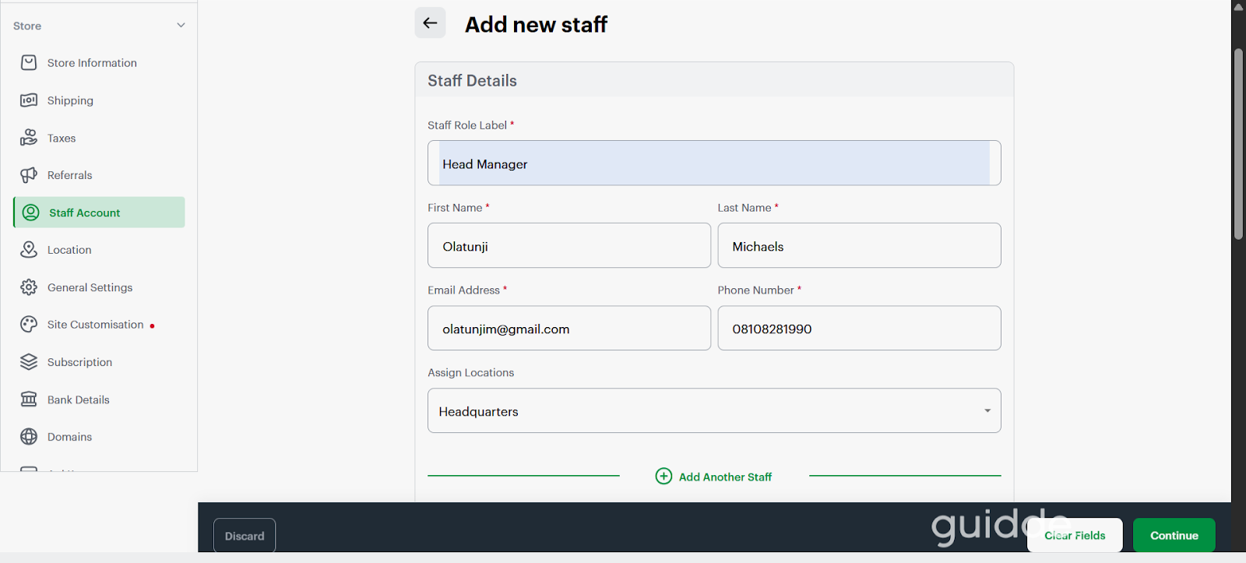1246x563 pixels.
Task: Click the Phone Number input field
Action: [859, 328]
